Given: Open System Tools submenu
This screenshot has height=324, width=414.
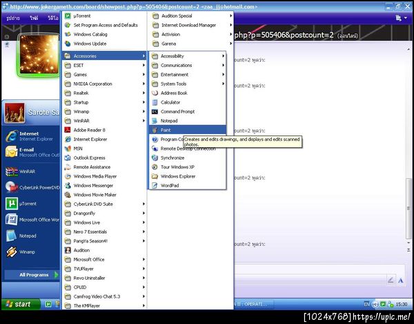Looking at the screenshot, I should coord(188,84).
